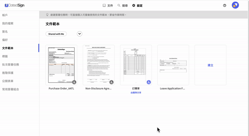The image size is (249, 136).
Task: Go to 簽名 in sidebar
Action: point(5,32)
